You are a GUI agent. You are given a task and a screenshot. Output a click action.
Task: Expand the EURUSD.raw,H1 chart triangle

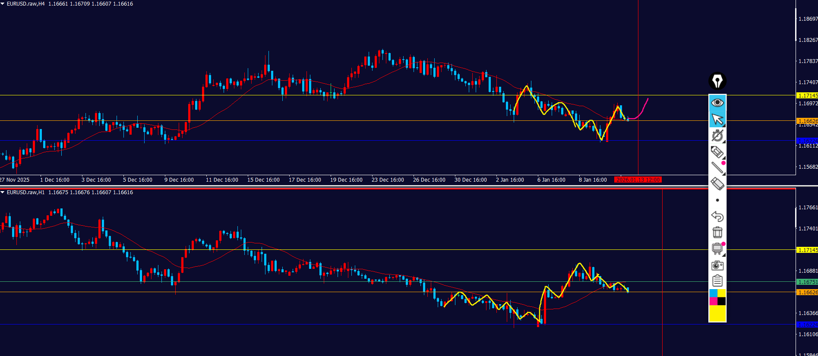point(3,192)
